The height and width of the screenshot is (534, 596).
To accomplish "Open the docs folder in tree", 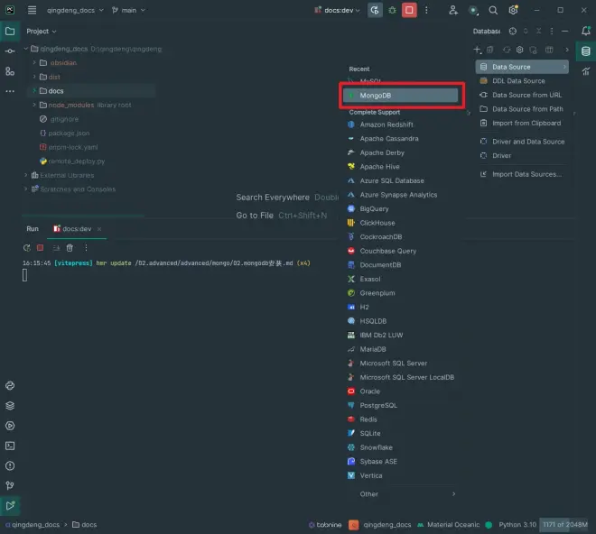I will (x=56, y=91).
